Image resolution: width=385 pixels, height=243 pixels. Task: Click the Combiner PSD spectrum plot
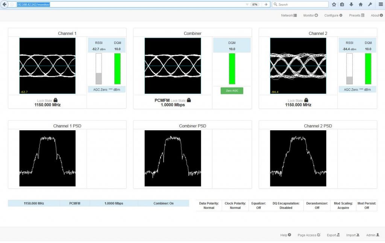pyautogui.click(x=173, y=158)
